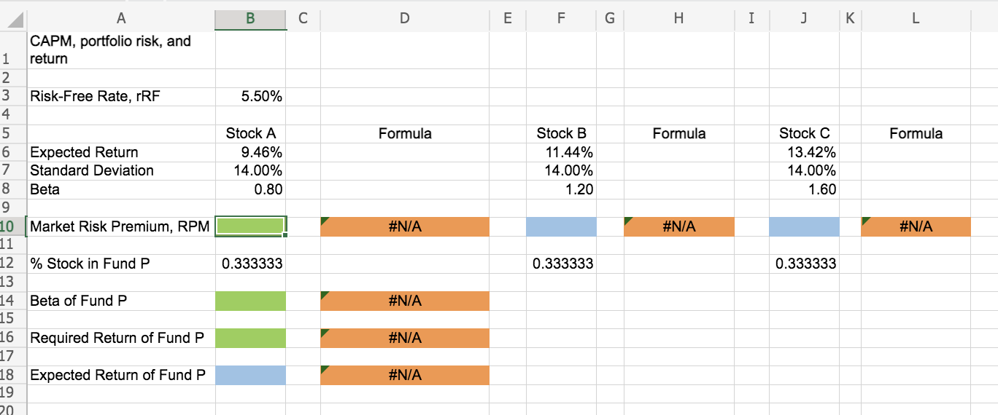The width and height of the screenshot is (998, 415).
Task: Click the 'Standard Deviation' label cell
Action: (x=121, y=170)
